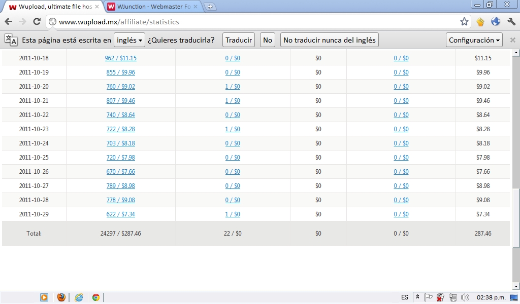Viewport: 520px width, 304px height.
Task: Select the Wupload ultimate file hosting tab
Action: [x=51, y=7]
